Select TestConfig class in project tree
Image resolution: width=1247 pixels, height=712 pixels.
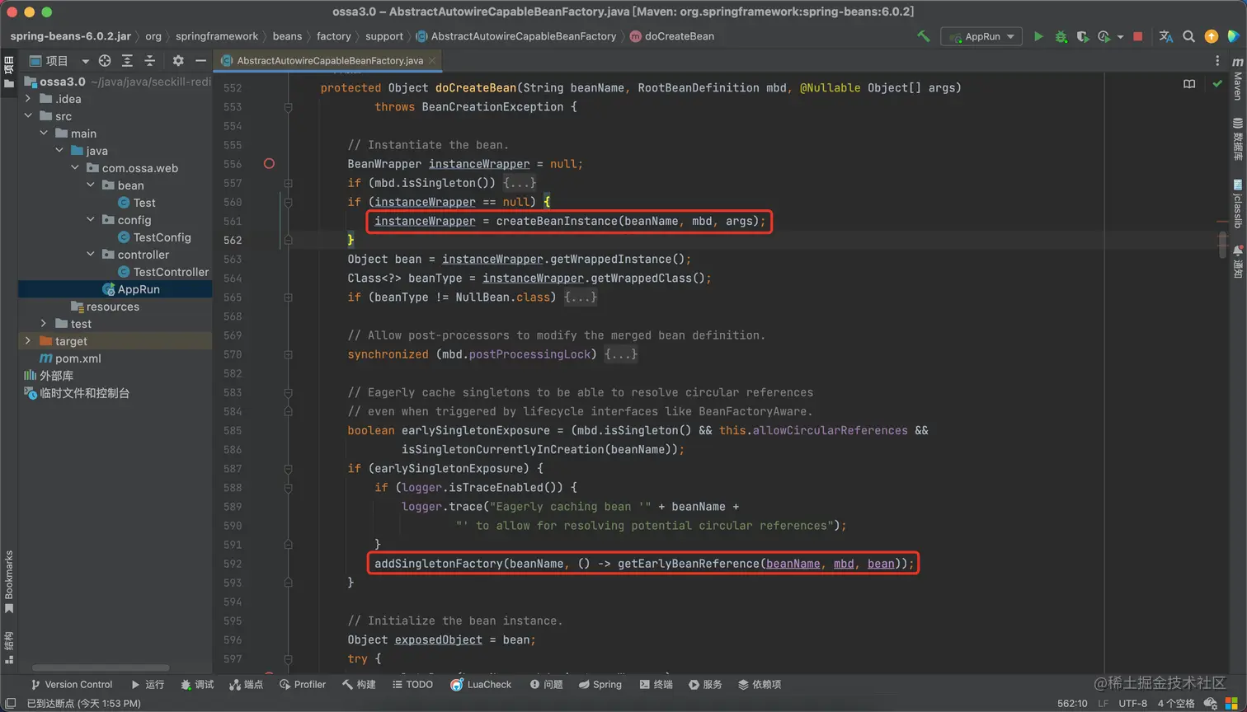(x=155, y=237)
